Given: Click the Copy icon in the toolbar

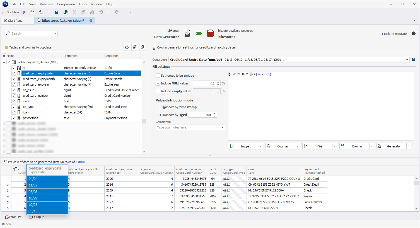Looking at the screenshot, I should 83,12.
